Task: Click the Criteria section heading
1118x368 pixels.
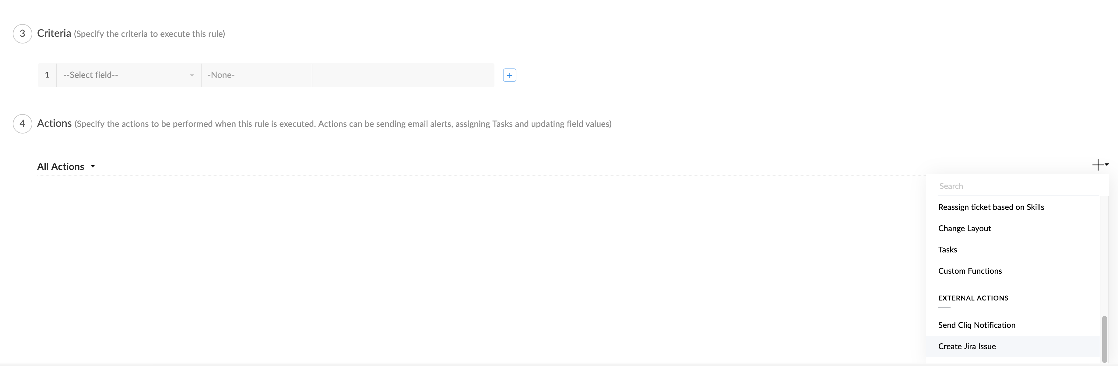Action: click(x=54, y=33)
